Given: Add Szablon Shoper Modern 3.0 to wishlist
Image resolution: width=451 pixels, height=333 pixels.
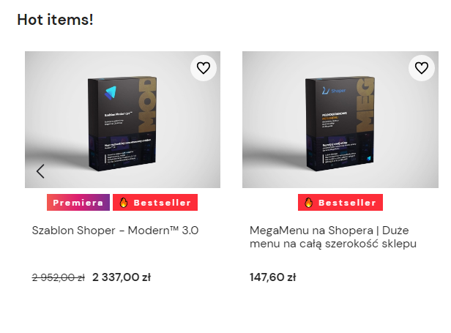Looking at the screenshot, I should pos(204,68).
